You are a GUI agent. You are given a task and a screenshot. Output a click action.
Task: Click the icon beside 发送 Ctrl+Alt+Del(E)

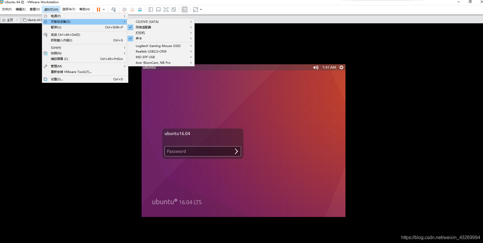tap(46, 35)
